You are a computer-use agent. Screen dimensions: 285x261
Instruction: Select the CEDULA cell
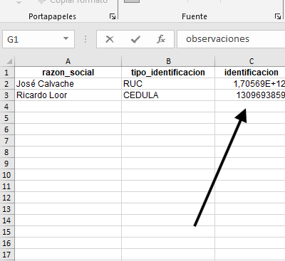point(168,95)
